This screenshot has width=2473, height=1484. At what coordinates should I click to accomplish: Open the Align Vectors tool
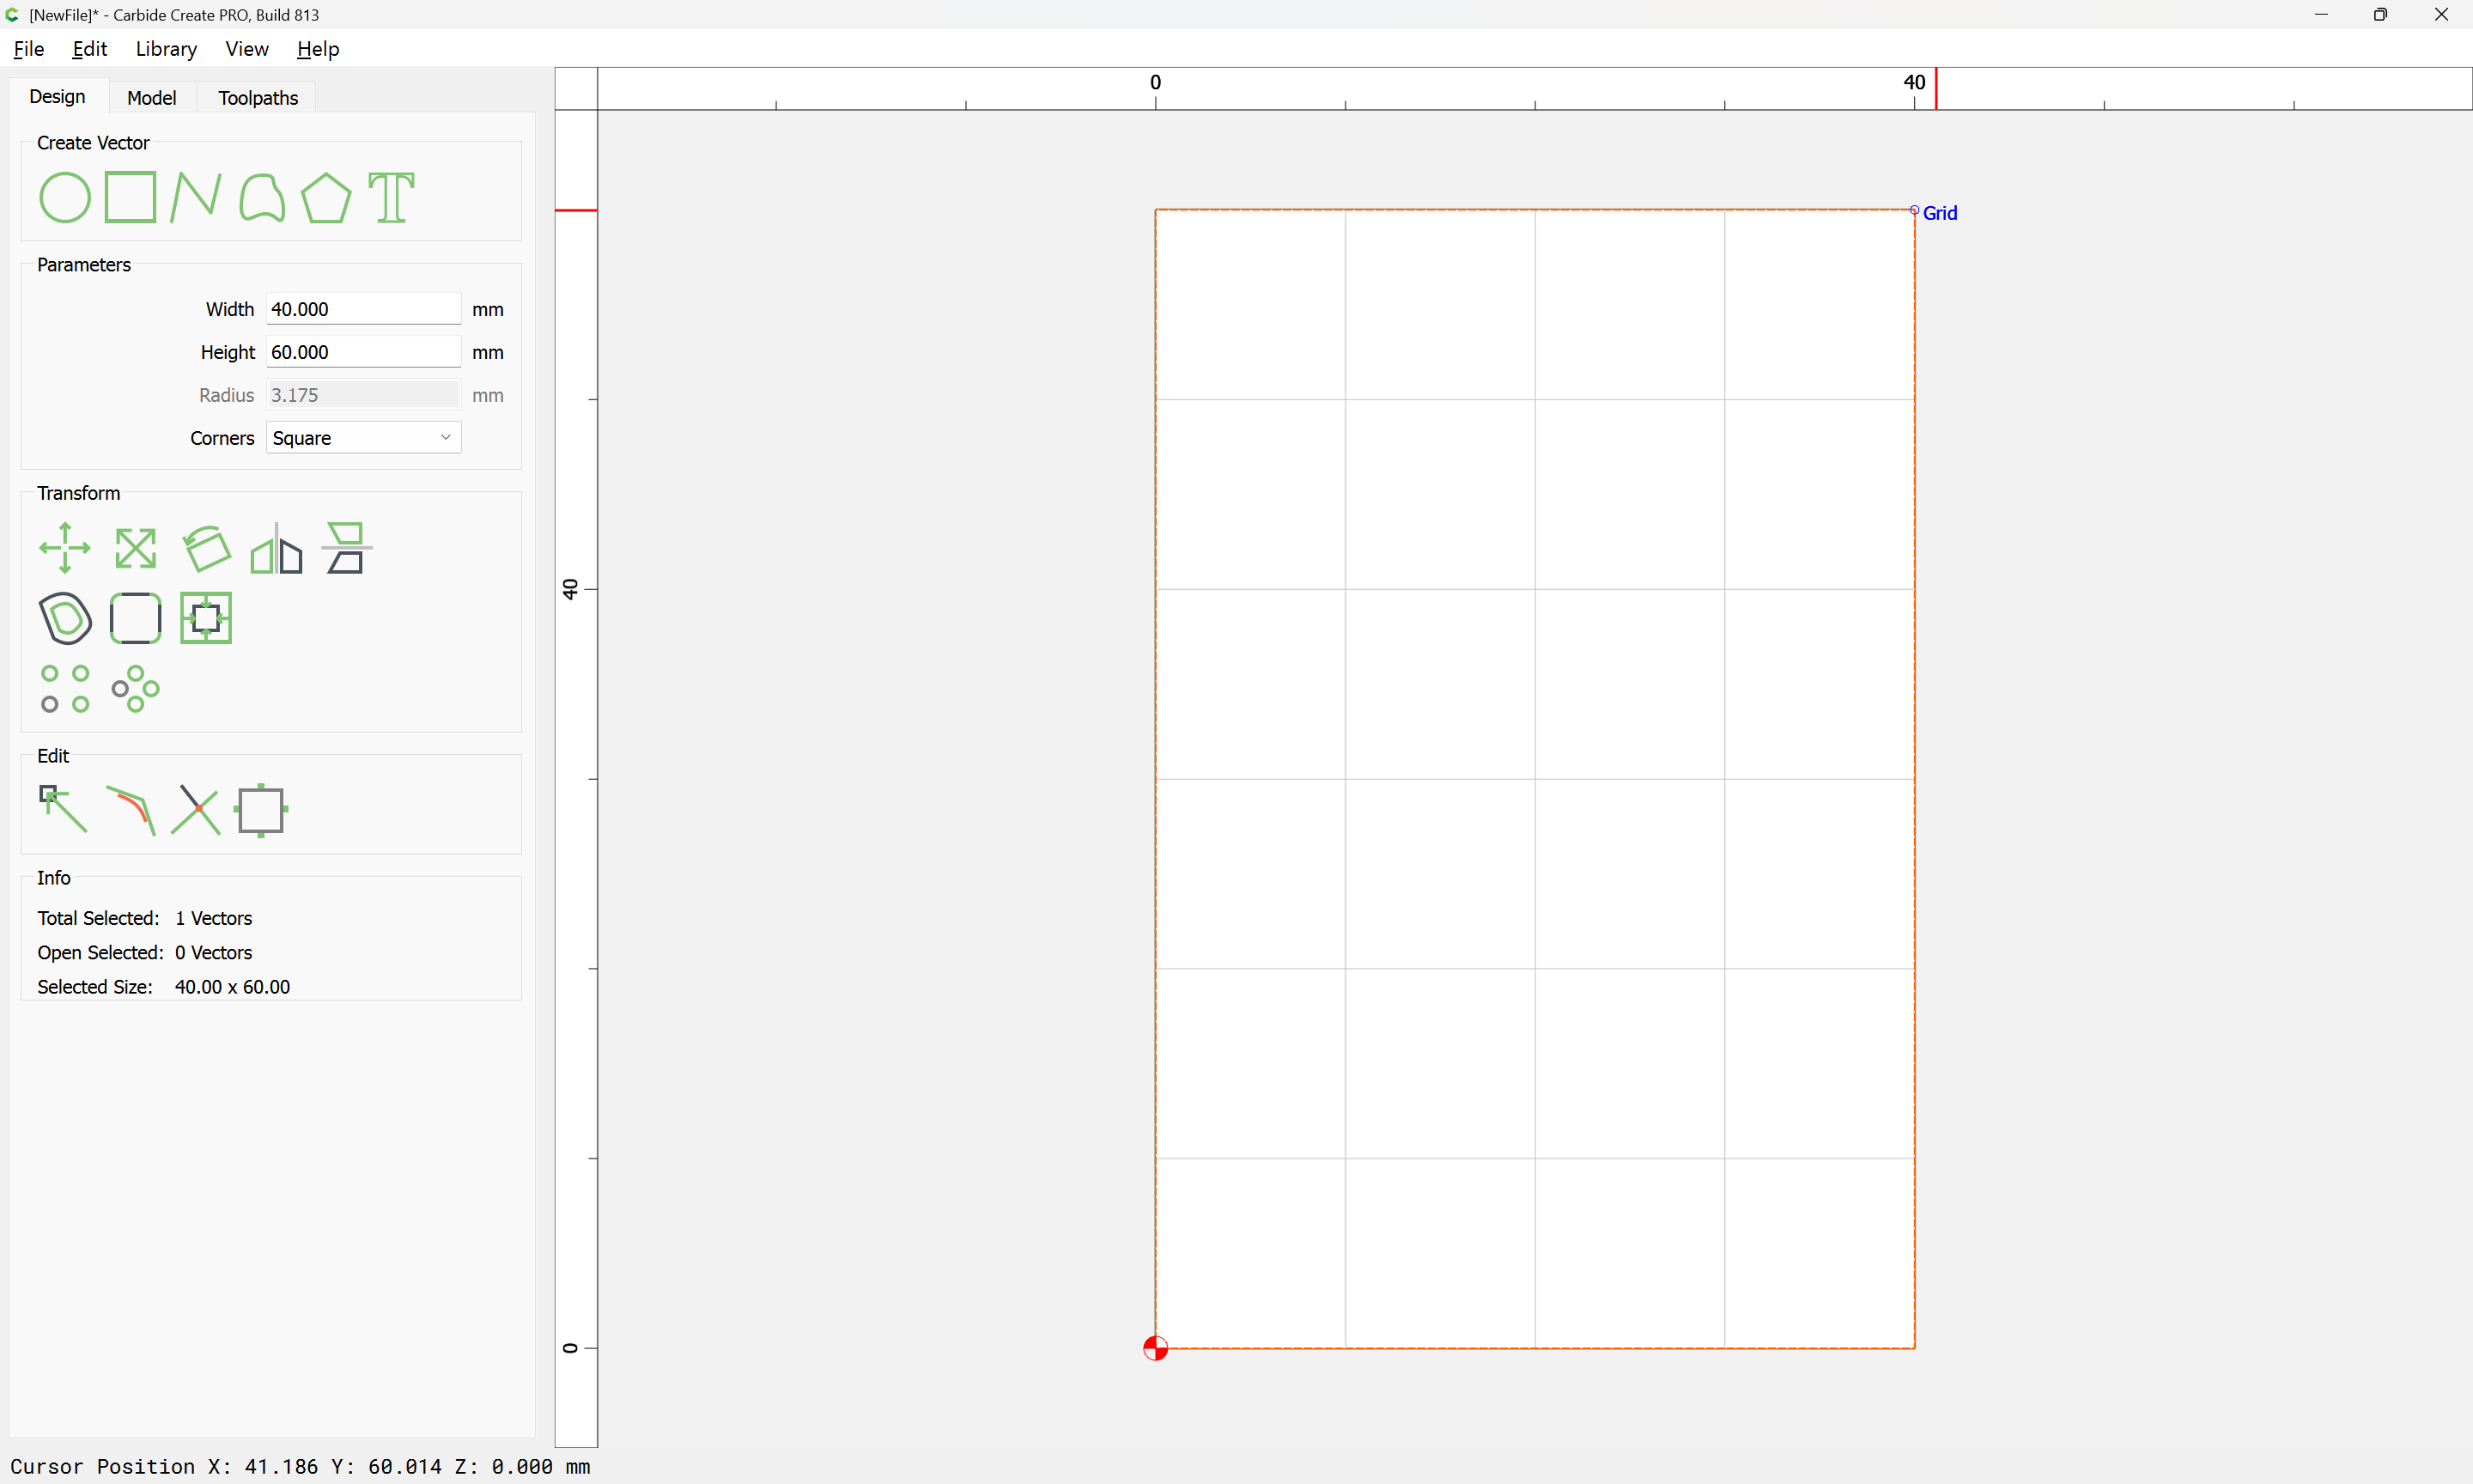pyautogui.click(x=206, y=618)
